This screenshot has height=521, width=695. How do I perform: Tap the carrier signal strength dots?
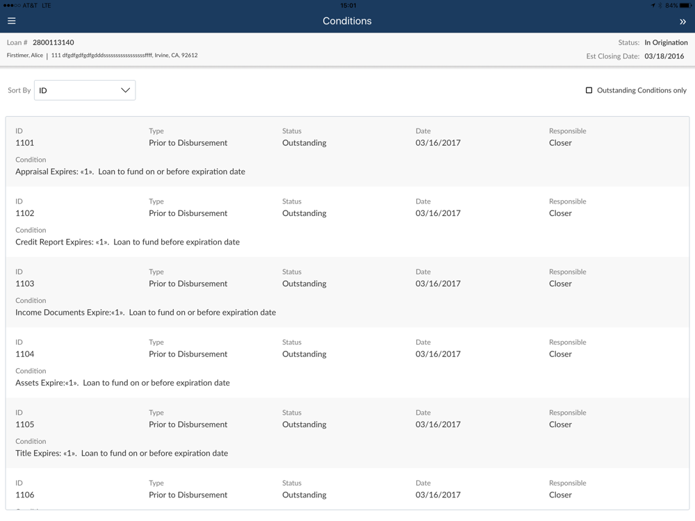tap(11, 6)
